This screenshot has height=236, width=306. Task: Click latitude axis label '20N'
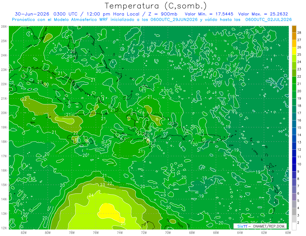pos(4,113)
